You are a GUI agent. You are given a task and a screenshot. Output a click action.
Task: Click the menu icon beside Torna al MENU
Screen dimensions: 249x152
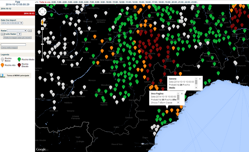pos(2,76)
